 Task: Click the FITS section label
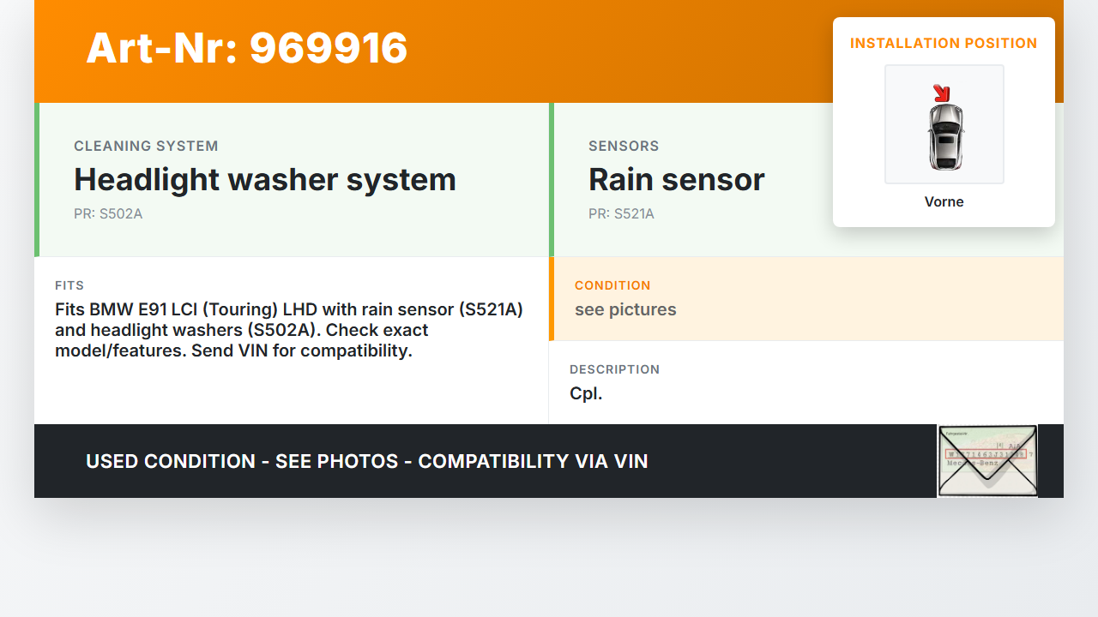(x=69, y=285)
